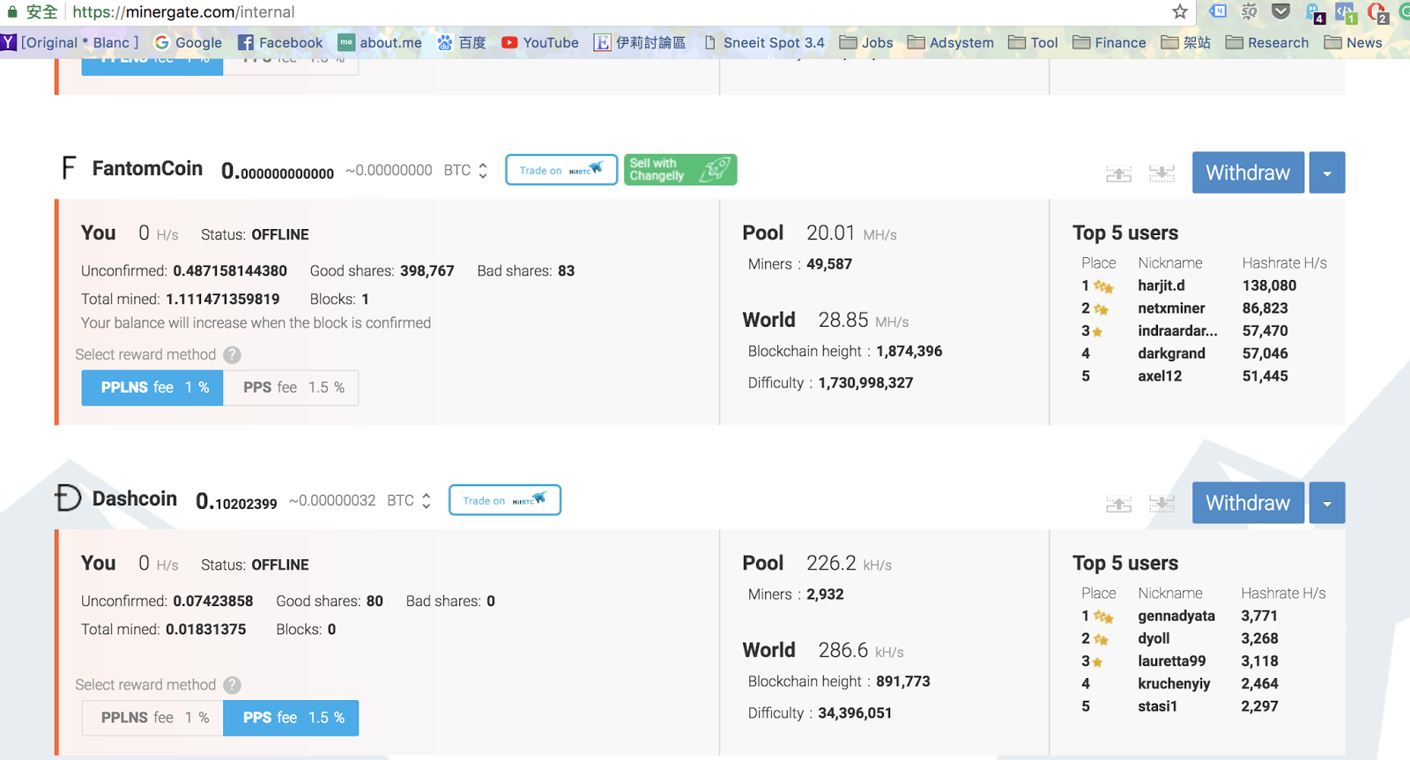The height and width of the screenshot is (760, 1410).
Task: Expand Dashcoin Withdraw dropdown arrow
Action: [1327, 503]
